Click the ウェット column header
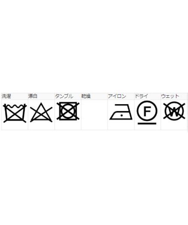This screenshot has width=188, height=225. click(x=170, y=96)
